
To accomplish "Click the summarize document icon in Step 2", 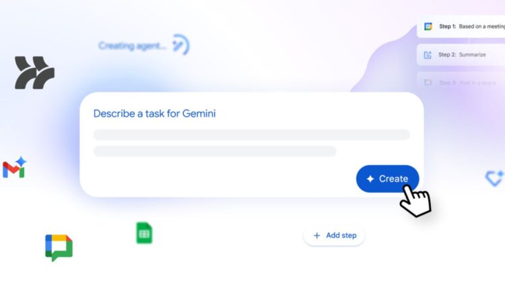I will click(x=428, y=55).
